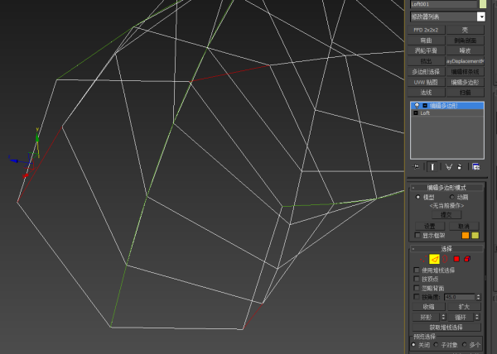Click the UVW 贴图 modifier button
The height and width of the screenshot is (354, 497).
tap(426, 82)
